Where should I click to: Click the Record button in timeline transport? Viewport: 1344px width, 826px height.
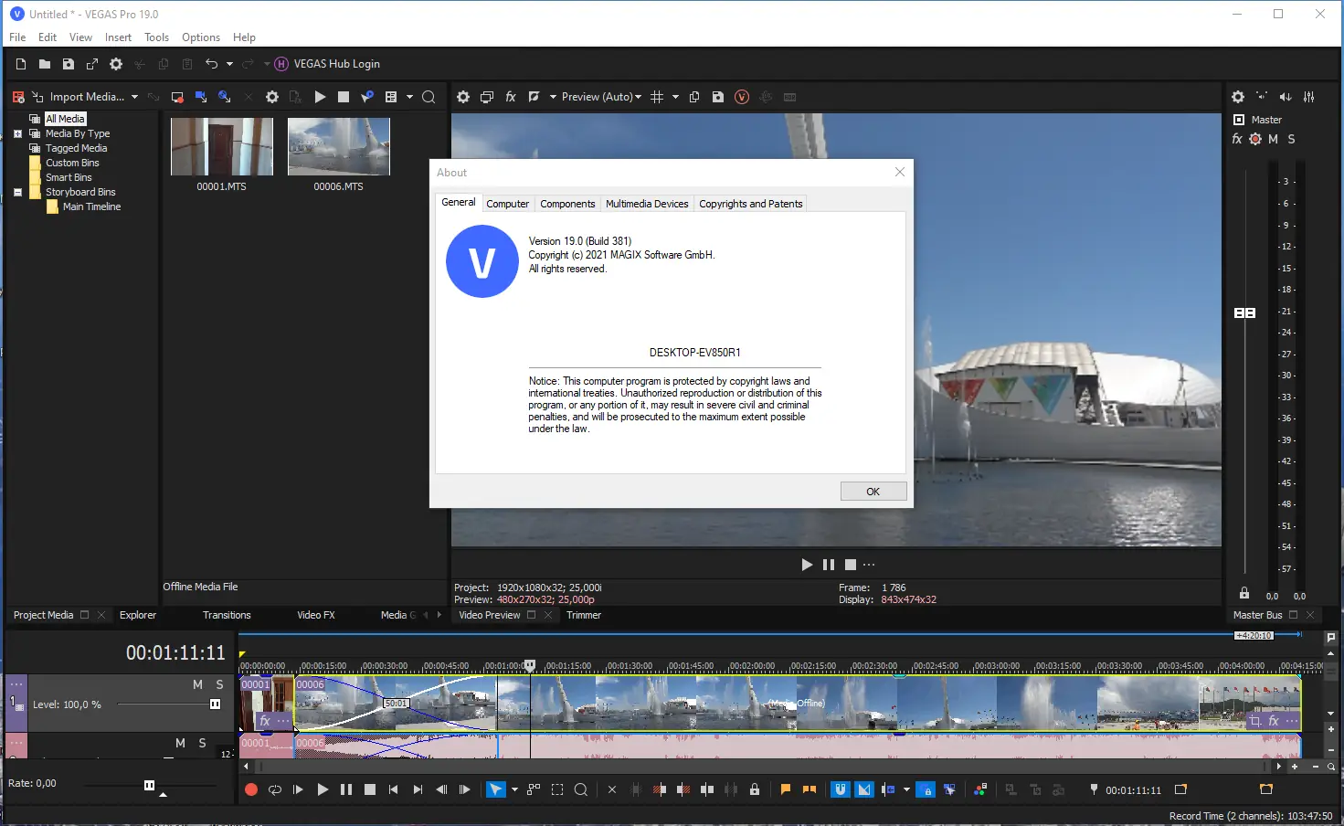[251, 789]
